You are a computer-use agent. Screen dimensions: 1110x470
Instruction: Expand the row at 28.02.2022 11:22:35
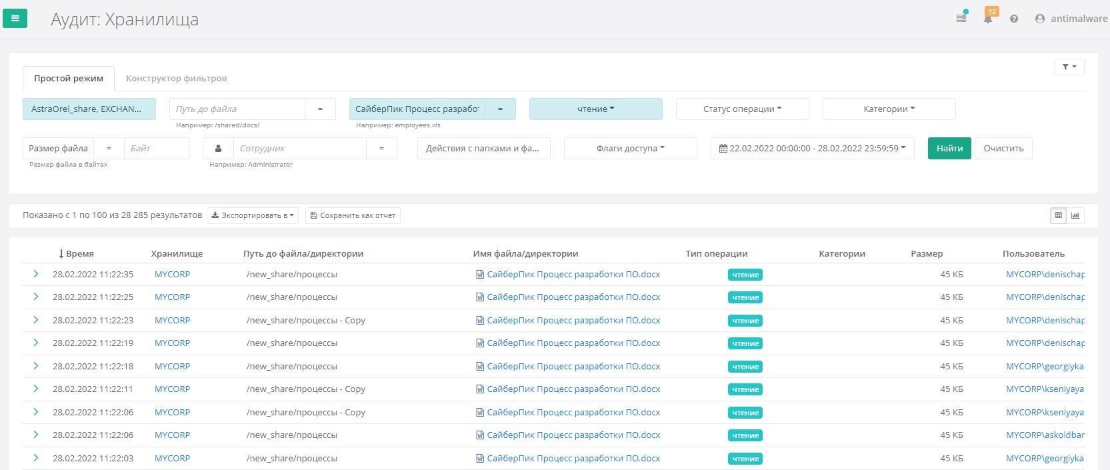pos(35,274)
